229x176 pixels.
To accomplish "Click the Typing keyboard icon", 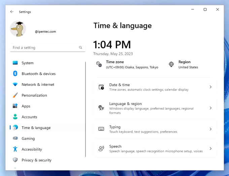I will tap(101, 129).
